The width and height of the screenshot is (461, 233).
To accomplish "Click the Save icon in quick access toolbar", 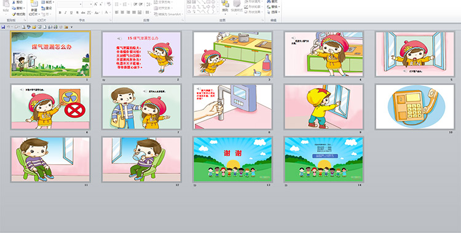I will coord(3,27).
